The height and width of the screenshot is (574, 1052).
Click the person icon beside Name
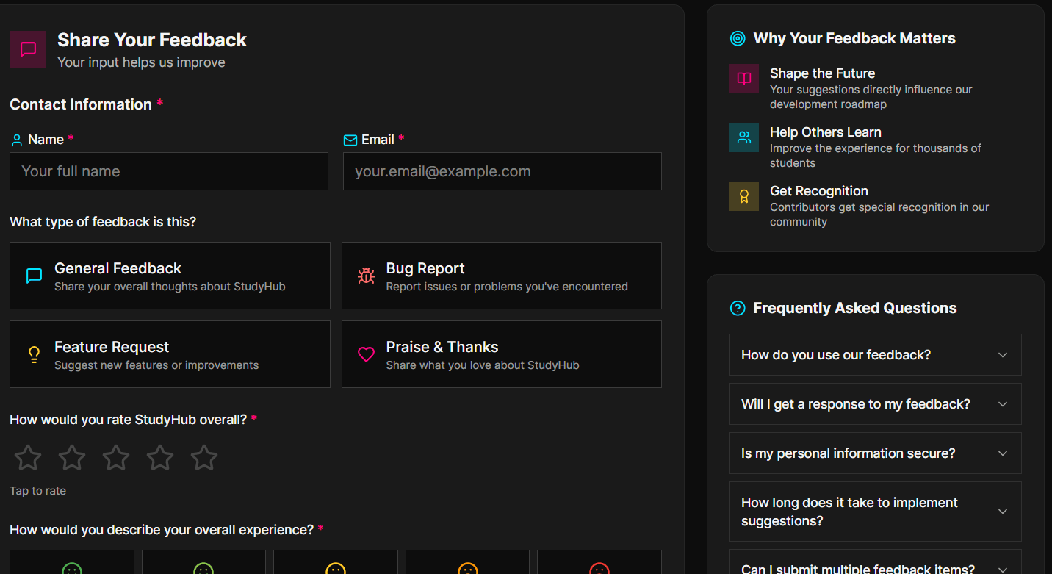pyautogui.click(x=17, y=140)
